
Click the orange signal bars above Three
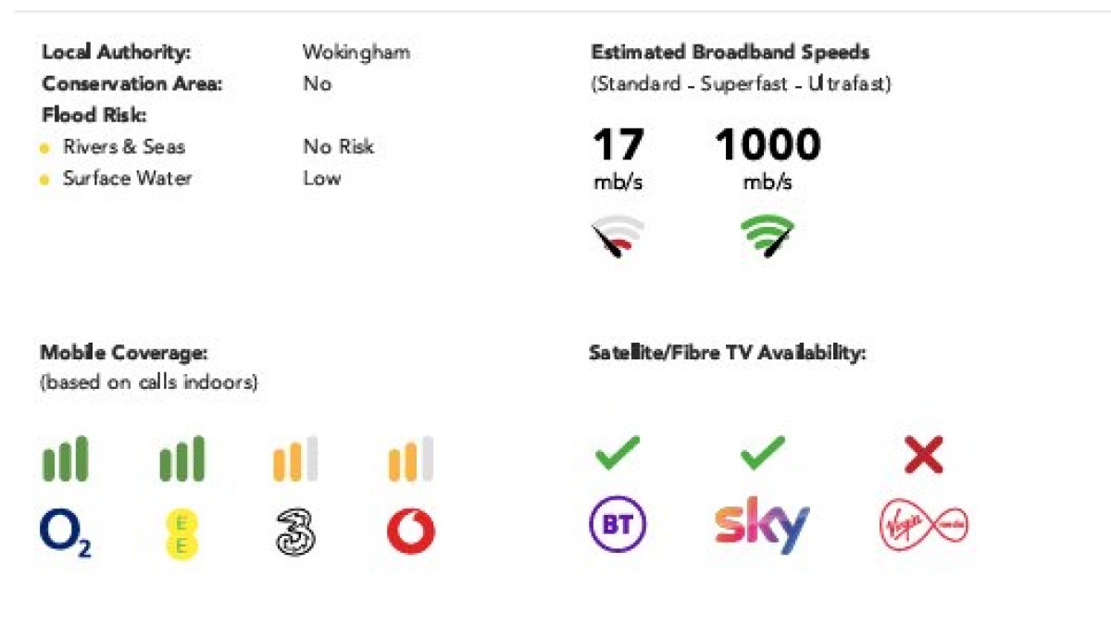point(296,458)
